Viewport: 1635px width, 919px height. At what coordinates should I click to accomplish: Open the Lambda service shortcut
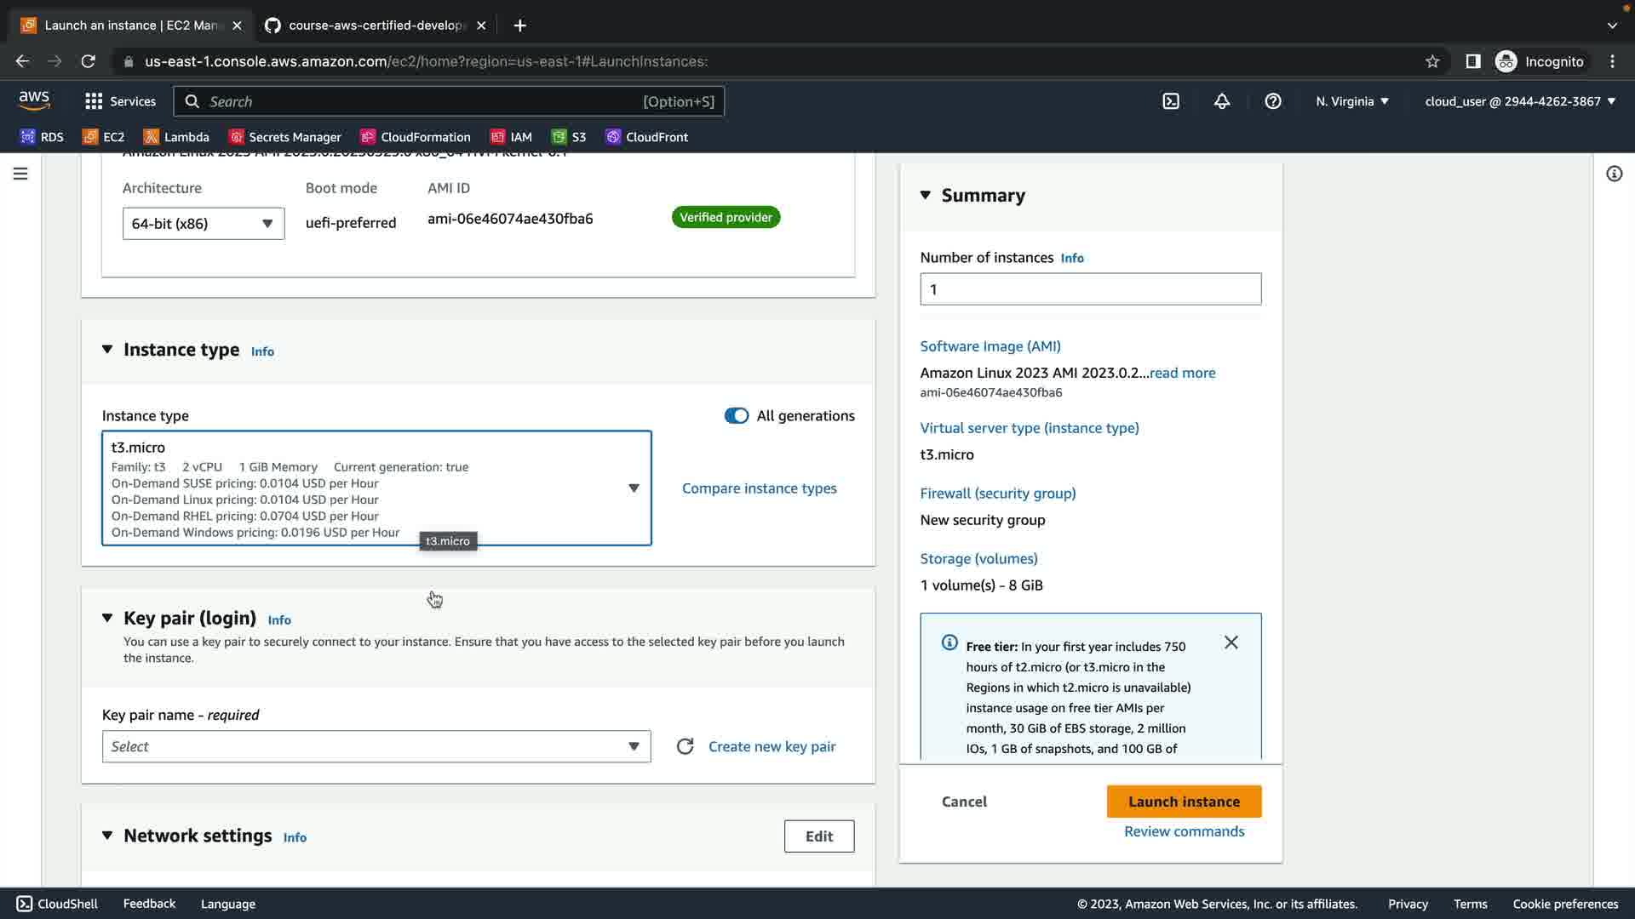[176, 137]
